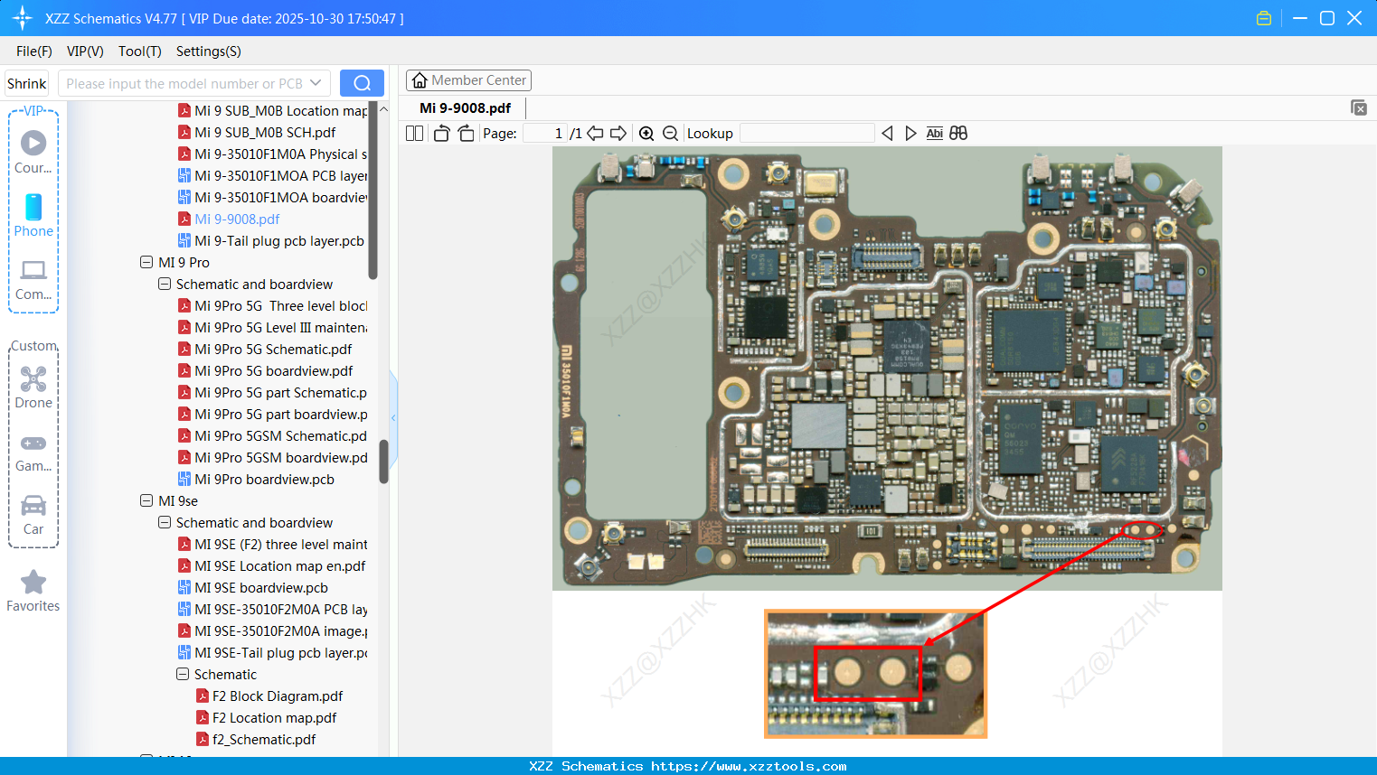The height and width of the screenshot is (775, 1377).
Task: Click the Abi text match icon
Action: [x=935, y=134]
